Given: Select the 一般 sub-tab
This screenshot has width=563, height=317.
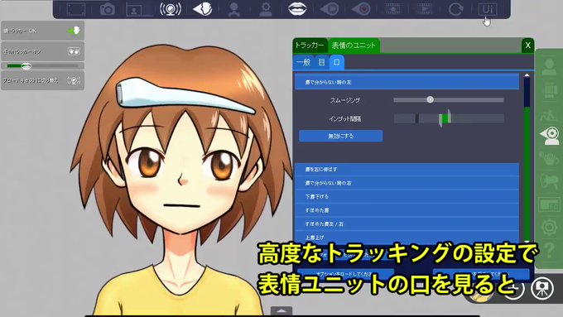Looking at the screenshot, I should click(x=303, y=62).
